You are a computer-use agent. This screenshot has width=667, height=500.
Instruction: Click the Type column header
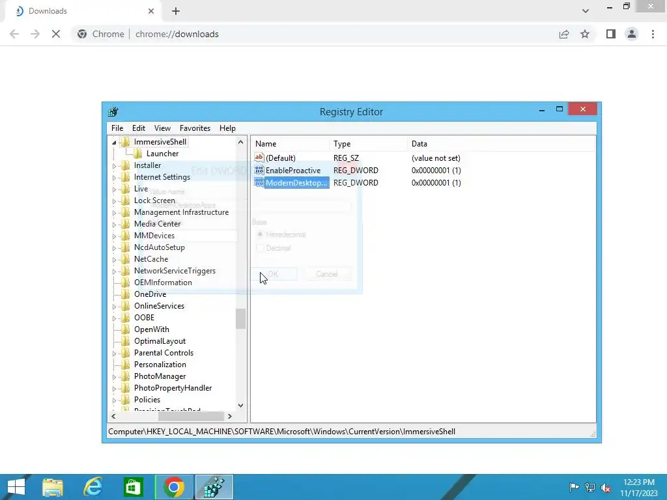[x=368, y=144]
